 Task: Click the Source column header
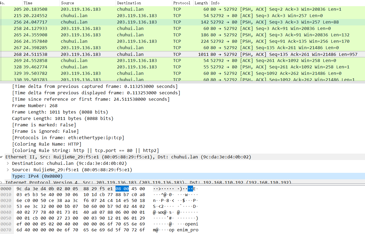67,3
